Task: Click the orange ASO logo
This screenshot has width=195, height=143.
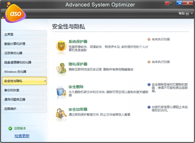Action: point(15,13)
